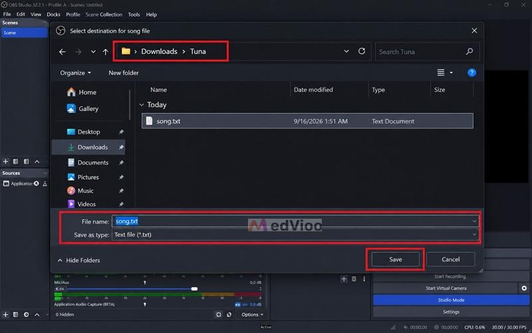
Task: Open the Edit menu
Action: [x=21, y=15]
